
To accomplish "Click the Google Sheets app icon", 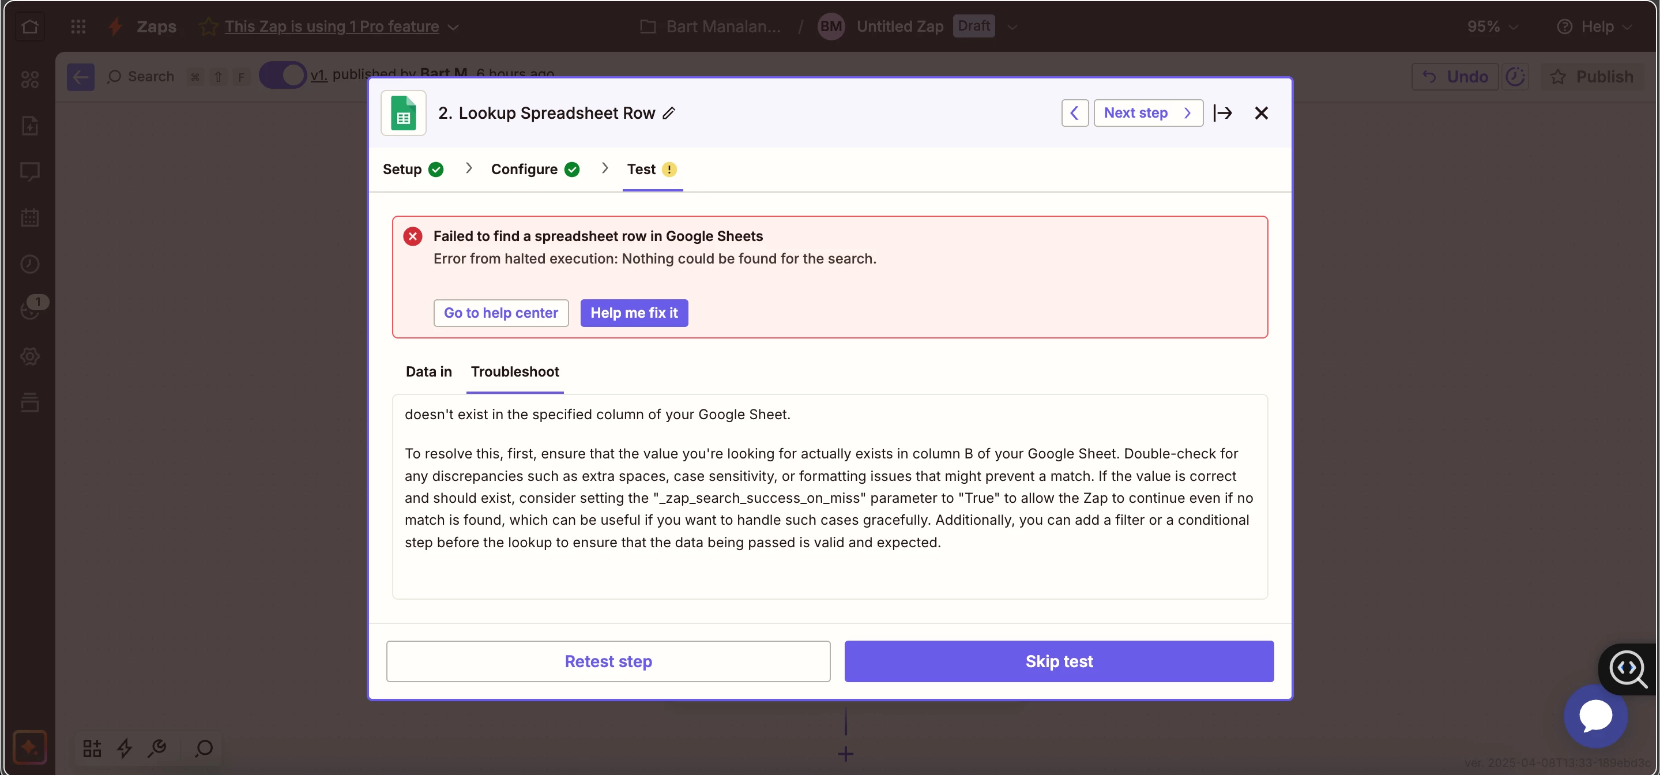I will 404,113.
